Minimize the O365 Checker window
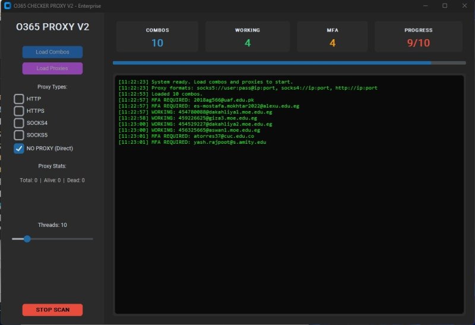Viewport: 475px width, 325px height. point(426,5)
